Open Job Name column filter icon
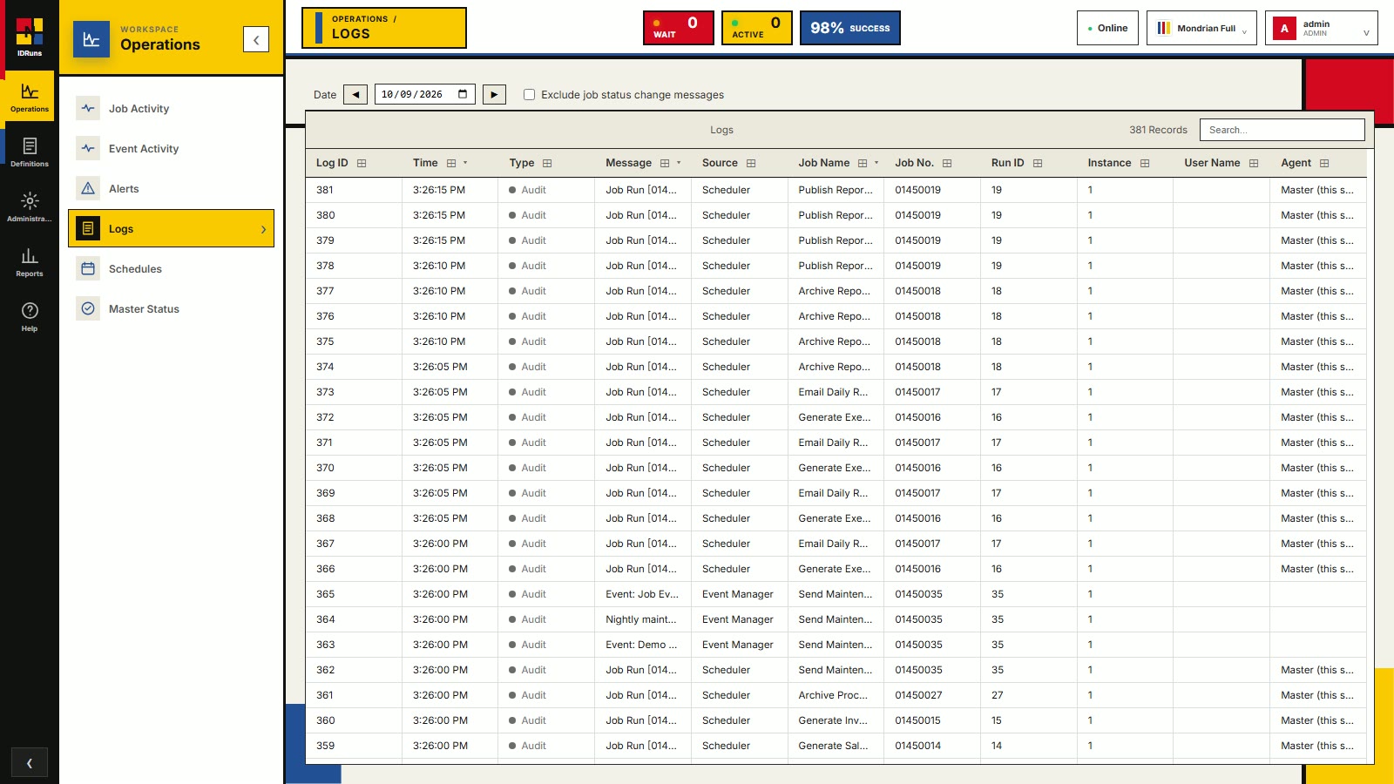The height and width of the screenshot is (784, 1394). click(x=863, y=163)
